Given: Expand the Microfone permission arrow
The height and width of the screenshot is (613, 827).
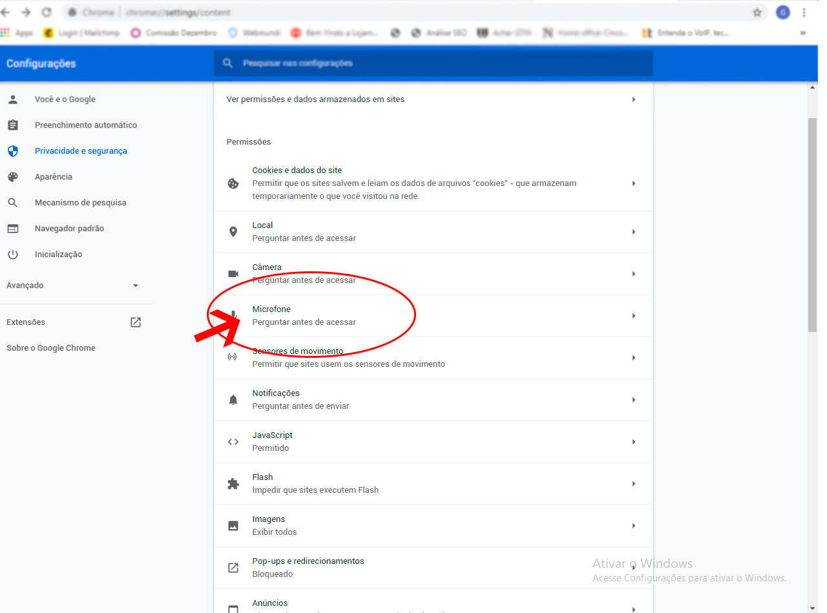Looking at the screenshot, I should [x=634, y=316].
